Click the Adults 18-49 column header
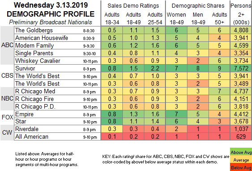Screen dimensions: 252x171 click(x=133, y=18)
